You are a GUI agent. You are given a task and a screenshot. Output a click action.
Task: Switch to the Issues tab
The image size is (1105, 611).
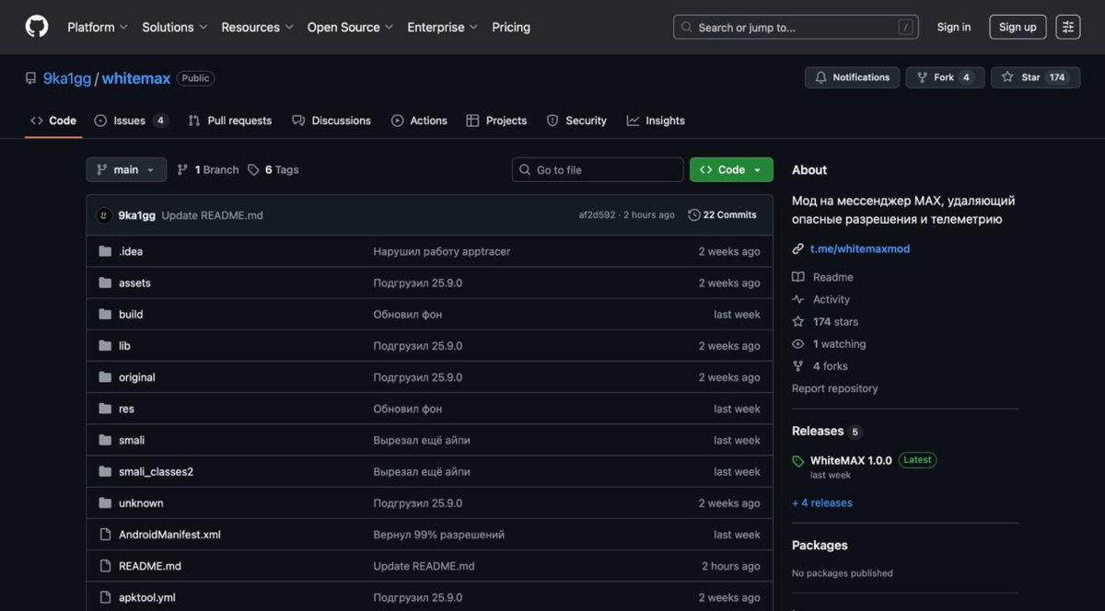pos(132,121)
